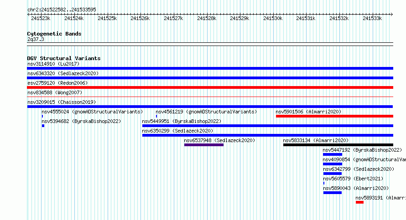
Task: Open nsv5833134 (Almarri2020) label
Action: 316,140
